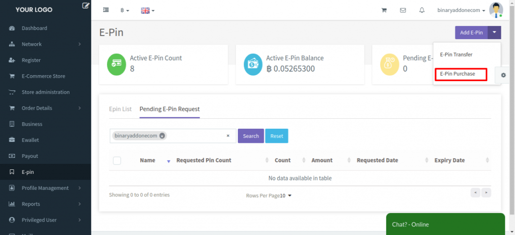Toggle the sidebar collapse menu icon
The image size is (515, 235).
(x=106, y=10)
